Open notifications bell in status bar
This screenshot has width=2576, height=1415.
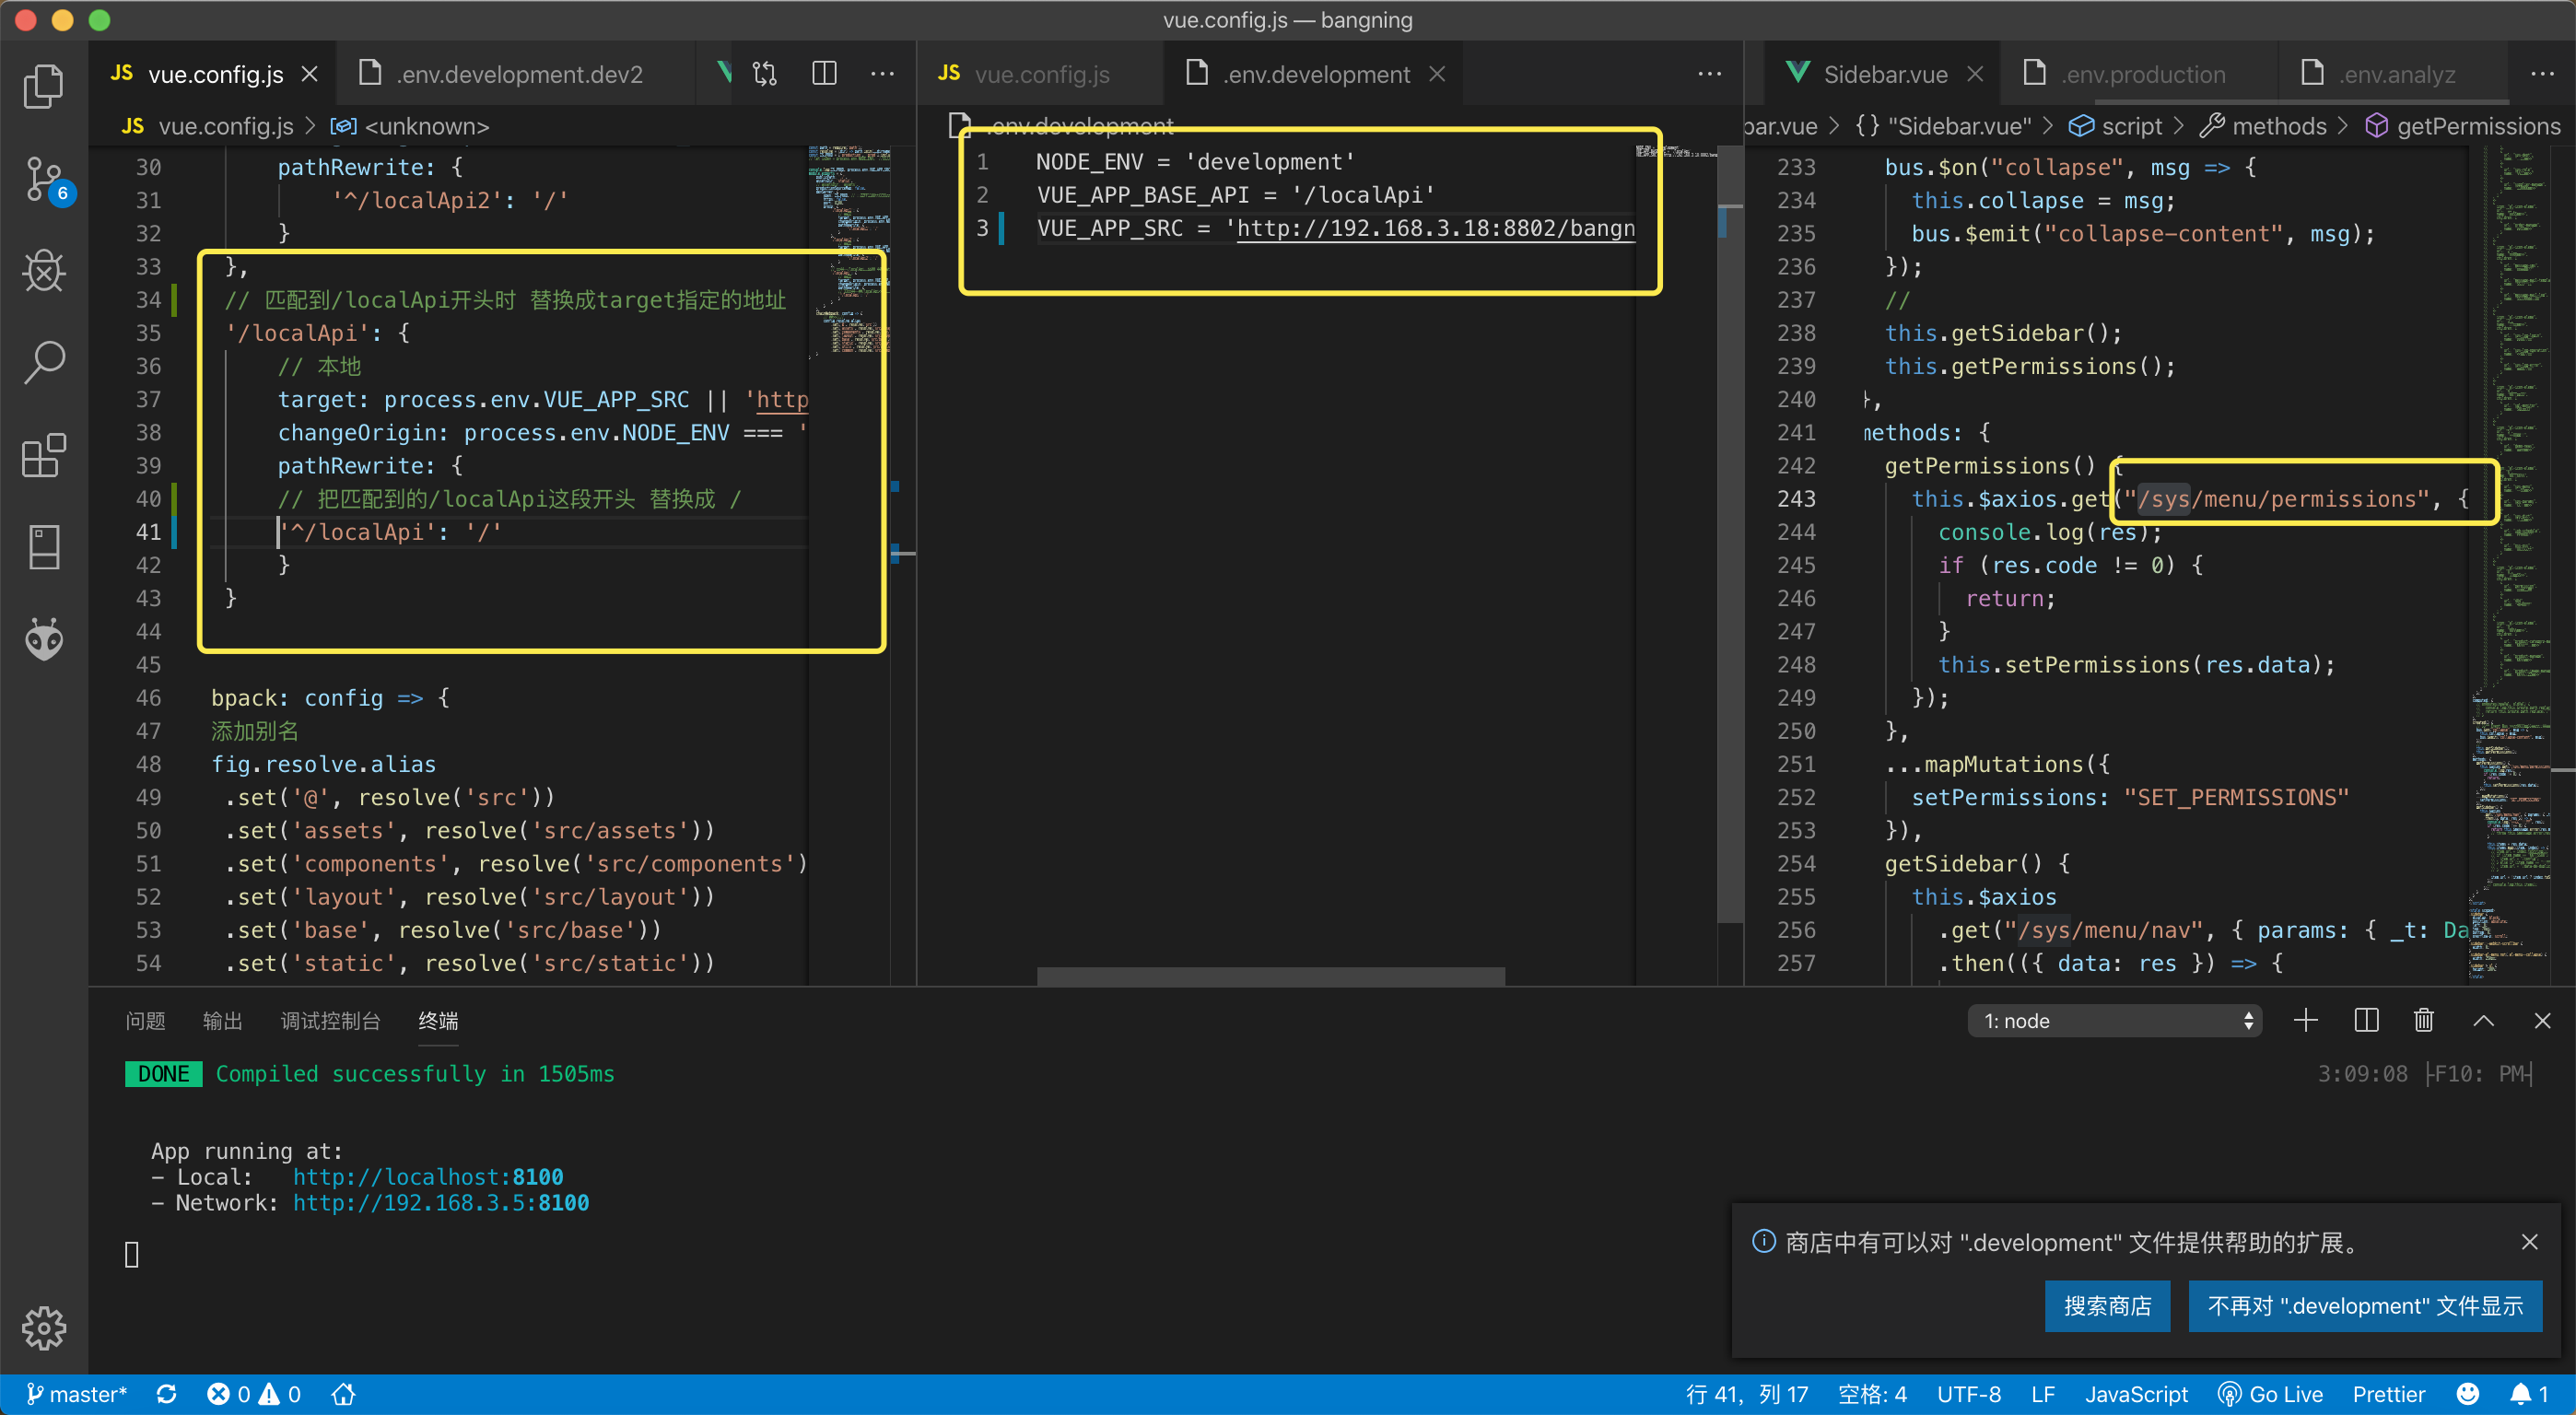[x=2528, y=1394]
